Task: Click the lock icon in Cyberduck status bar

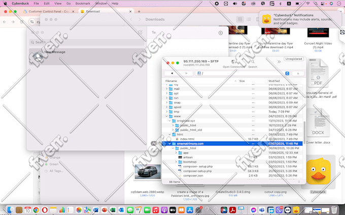Action: click(299, 182)
